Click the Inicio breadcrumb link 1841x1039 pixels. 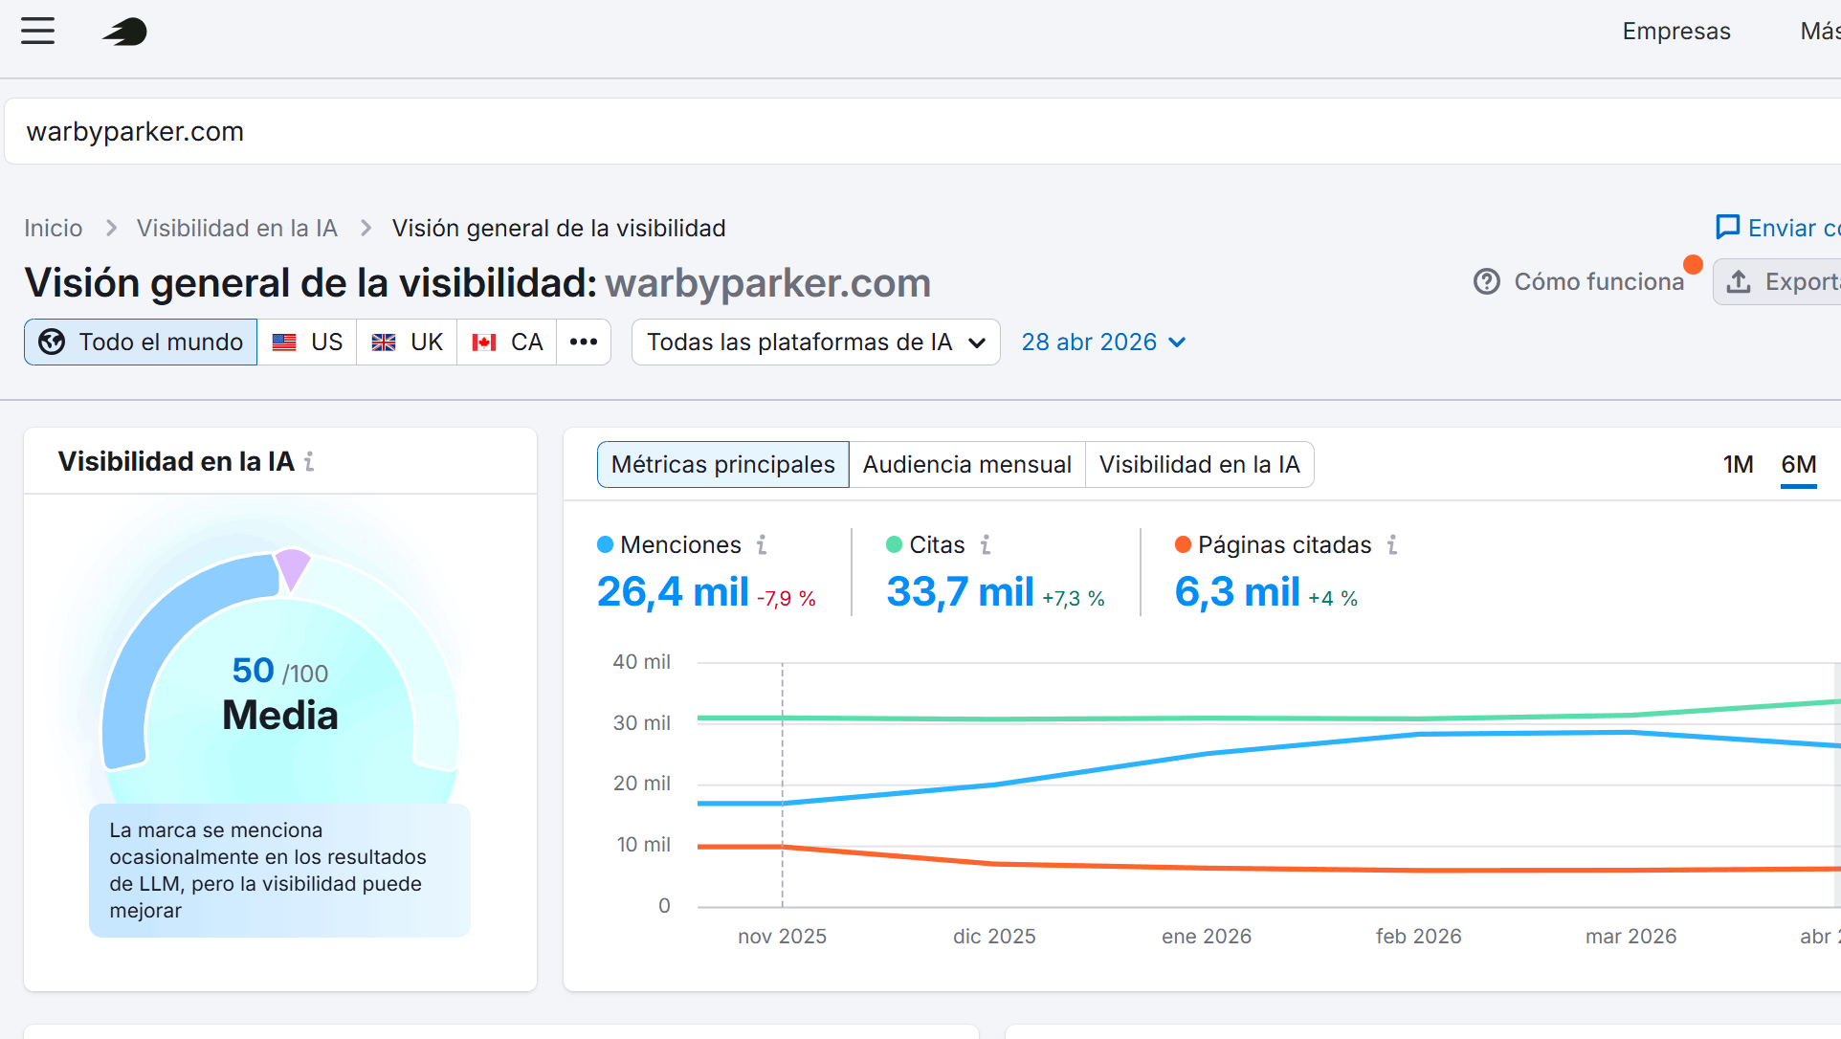pos(54,229)
